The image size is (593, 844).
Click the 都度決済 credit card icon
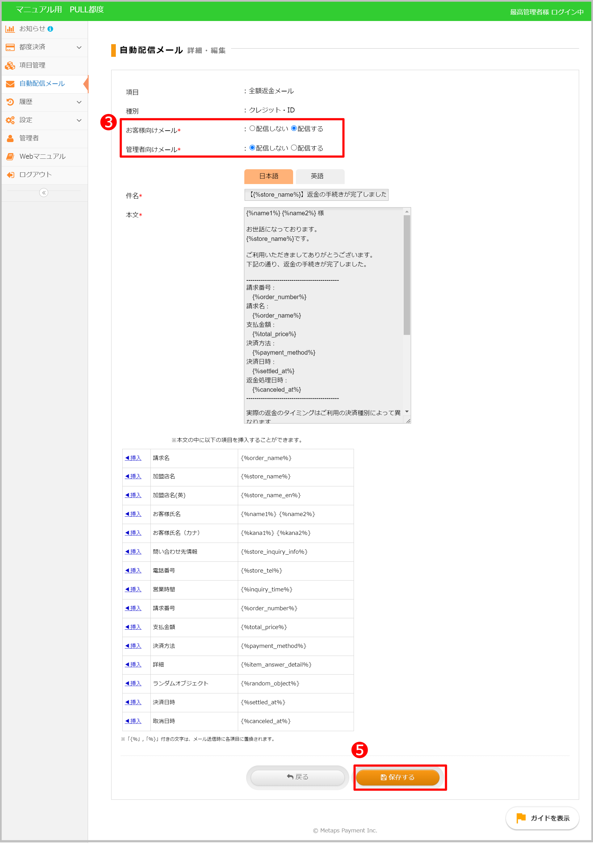pos(10,47)
